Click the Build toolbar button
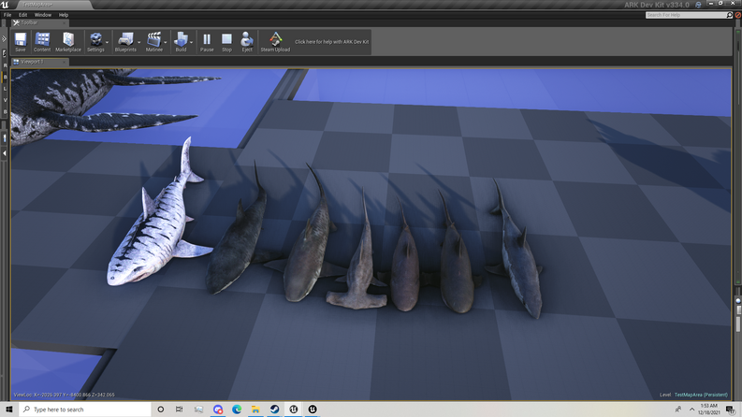The height and width of the screenshot is (417, 742). (x=181, y=41)
